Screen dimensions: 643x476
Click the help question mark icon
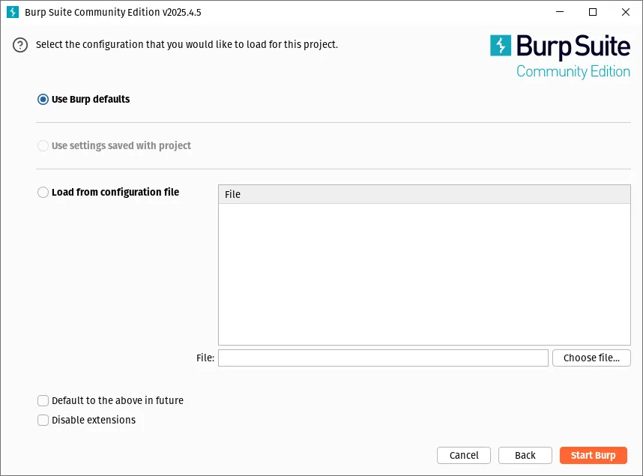[20, 45]
